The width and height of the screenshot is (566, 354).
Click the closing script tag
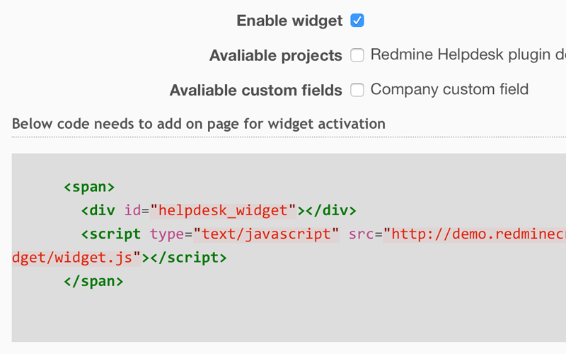pos(188,258)
